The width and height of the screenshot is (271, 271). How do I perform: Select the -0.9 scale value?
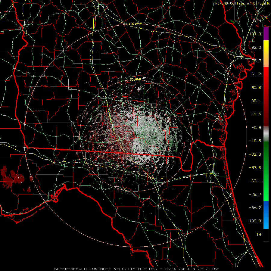coord(256,128)
